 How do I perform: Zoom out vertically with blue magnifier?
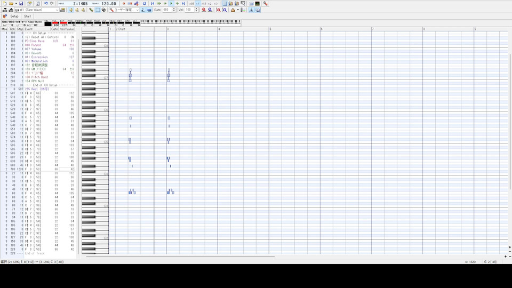point(225,10)
